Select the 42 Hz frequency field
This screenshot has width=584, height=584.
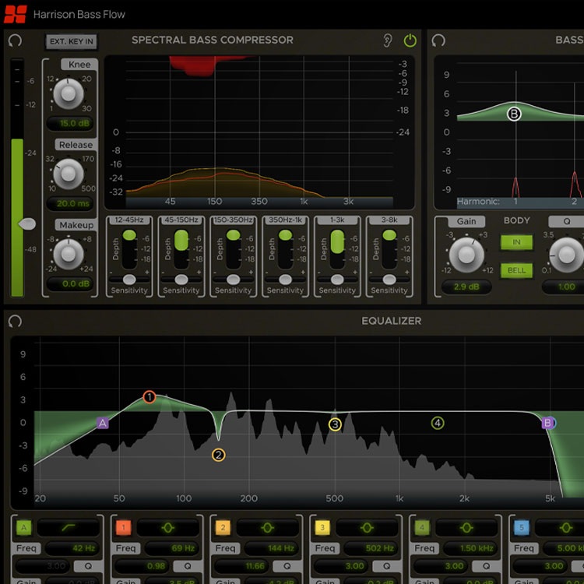[72, 548]
